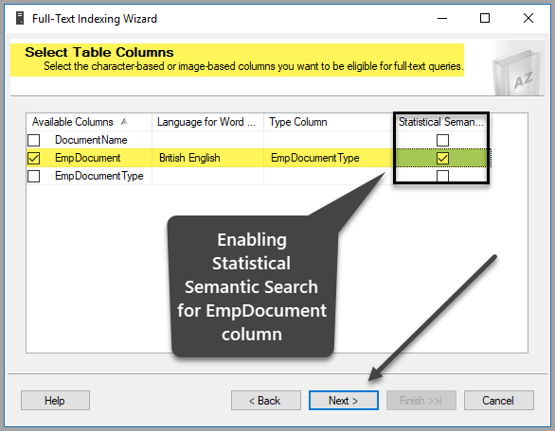Viewport: 555px width, 431px height.
Task: Click the wizard icon in title bar
Action: coord(20,18)
